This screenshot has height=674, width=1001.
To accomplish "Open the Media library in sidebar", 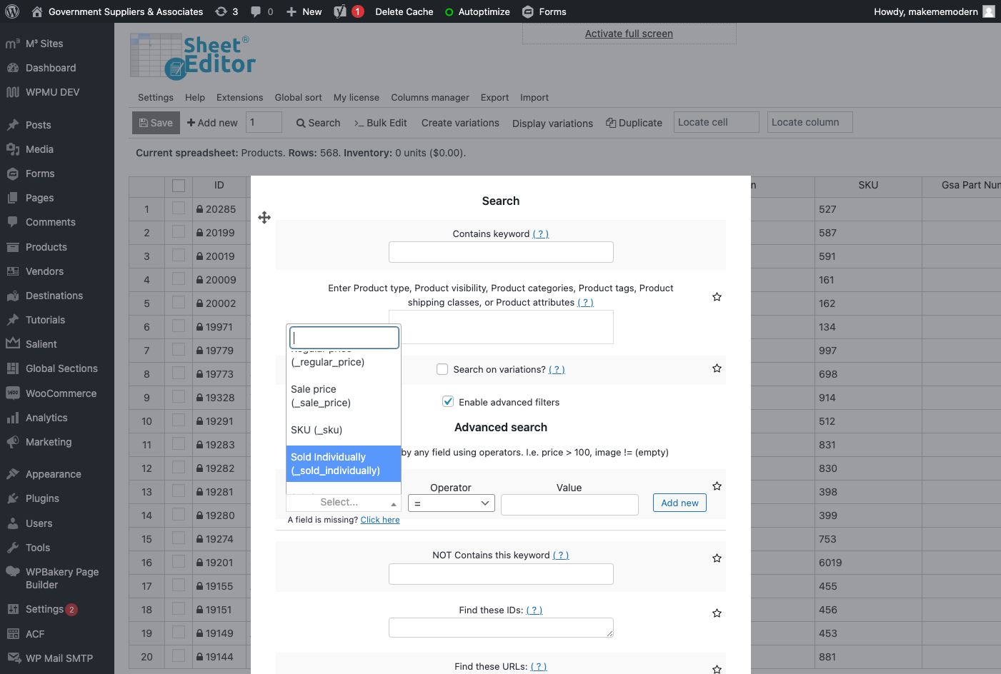I will (39, 149).
